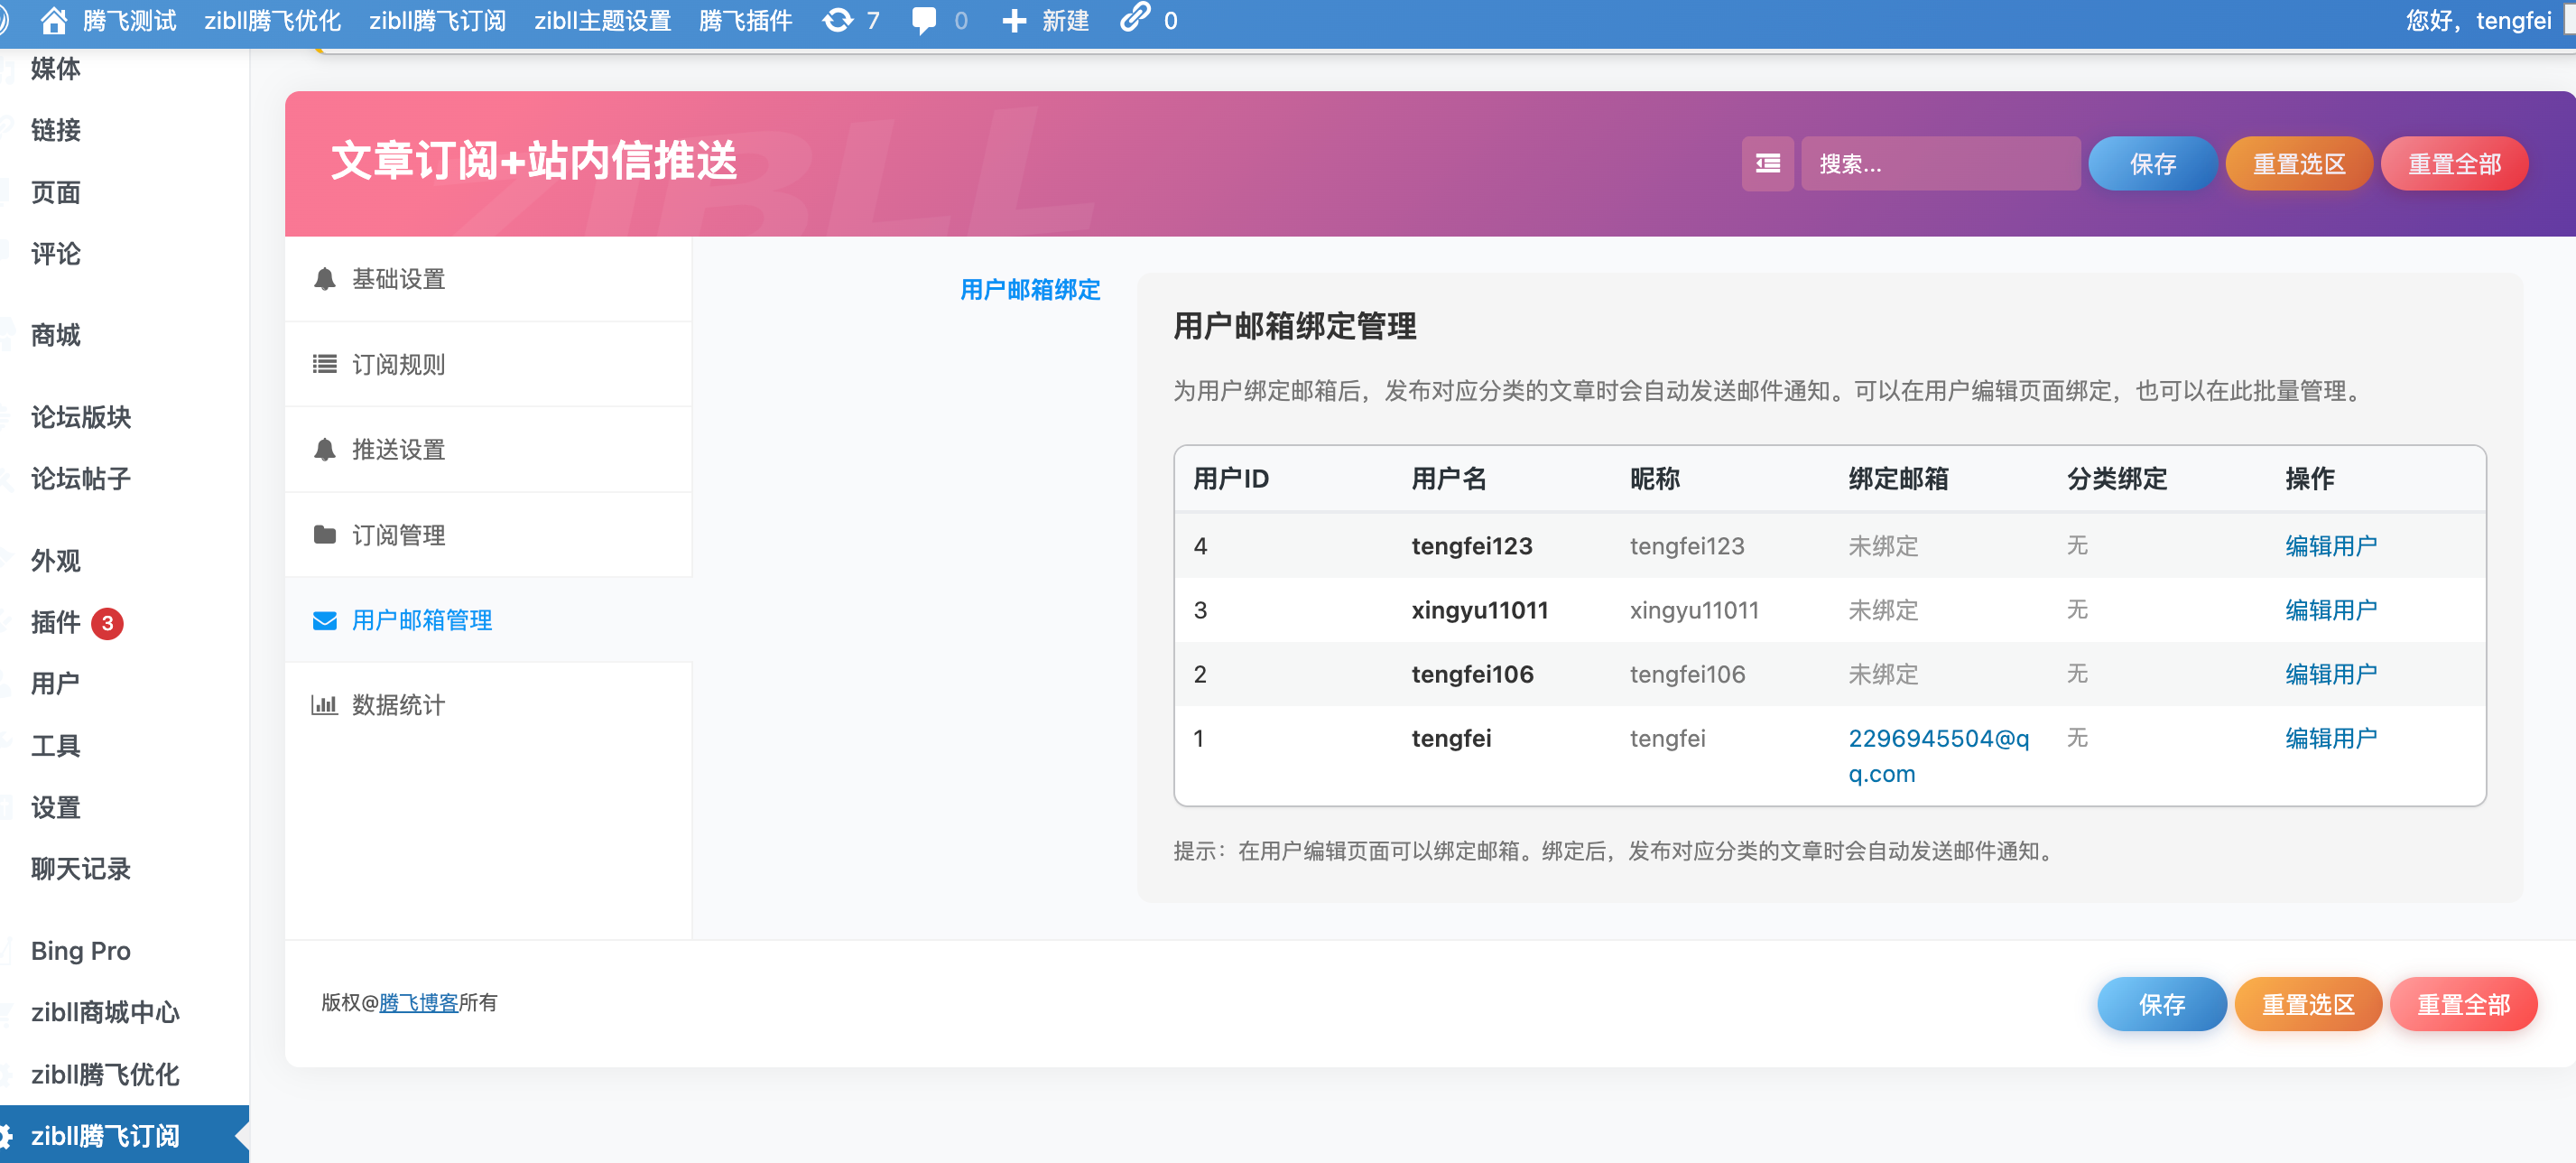Open the updates icon showing 7 in admin bar
The image size is (2576, 1163).
coord(838,19)
